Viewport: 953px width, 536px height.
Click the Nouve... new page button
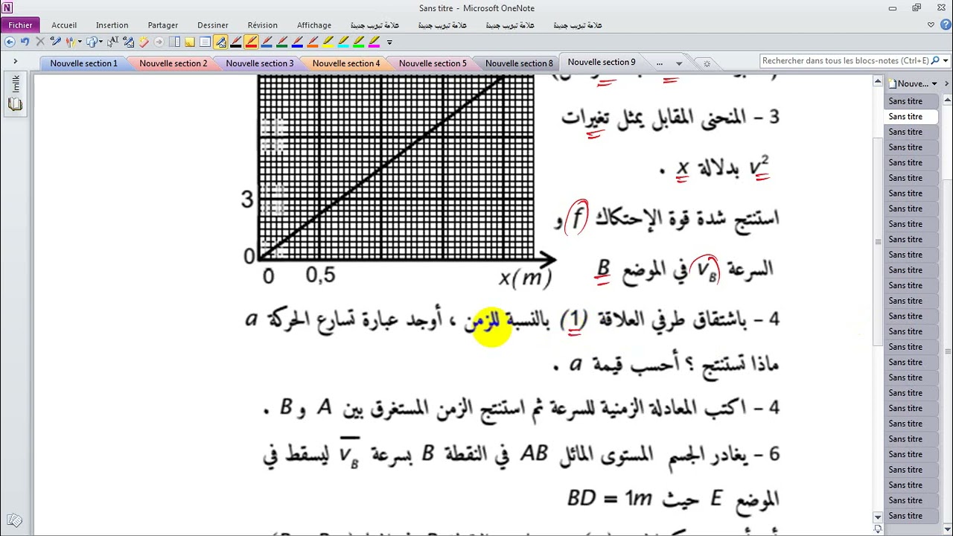pos(908,83)
